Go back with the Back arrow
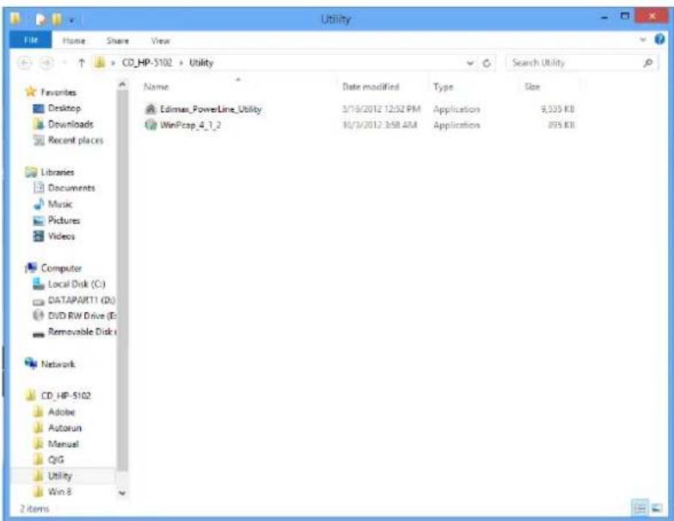The image size is (674, 521). point(25,63)
